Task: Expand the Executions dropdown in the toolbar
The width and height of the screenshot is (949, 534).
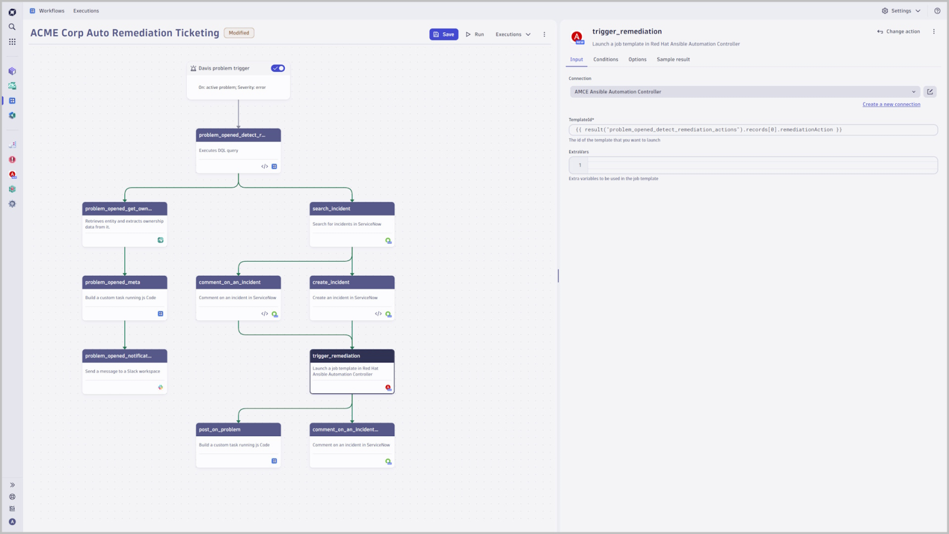Action: tap(512, 34)
